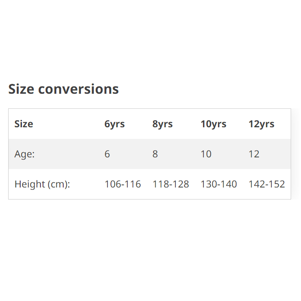Click the 142-152 height cell
Viewport: 301px width, 301px height.
[267, 184]
